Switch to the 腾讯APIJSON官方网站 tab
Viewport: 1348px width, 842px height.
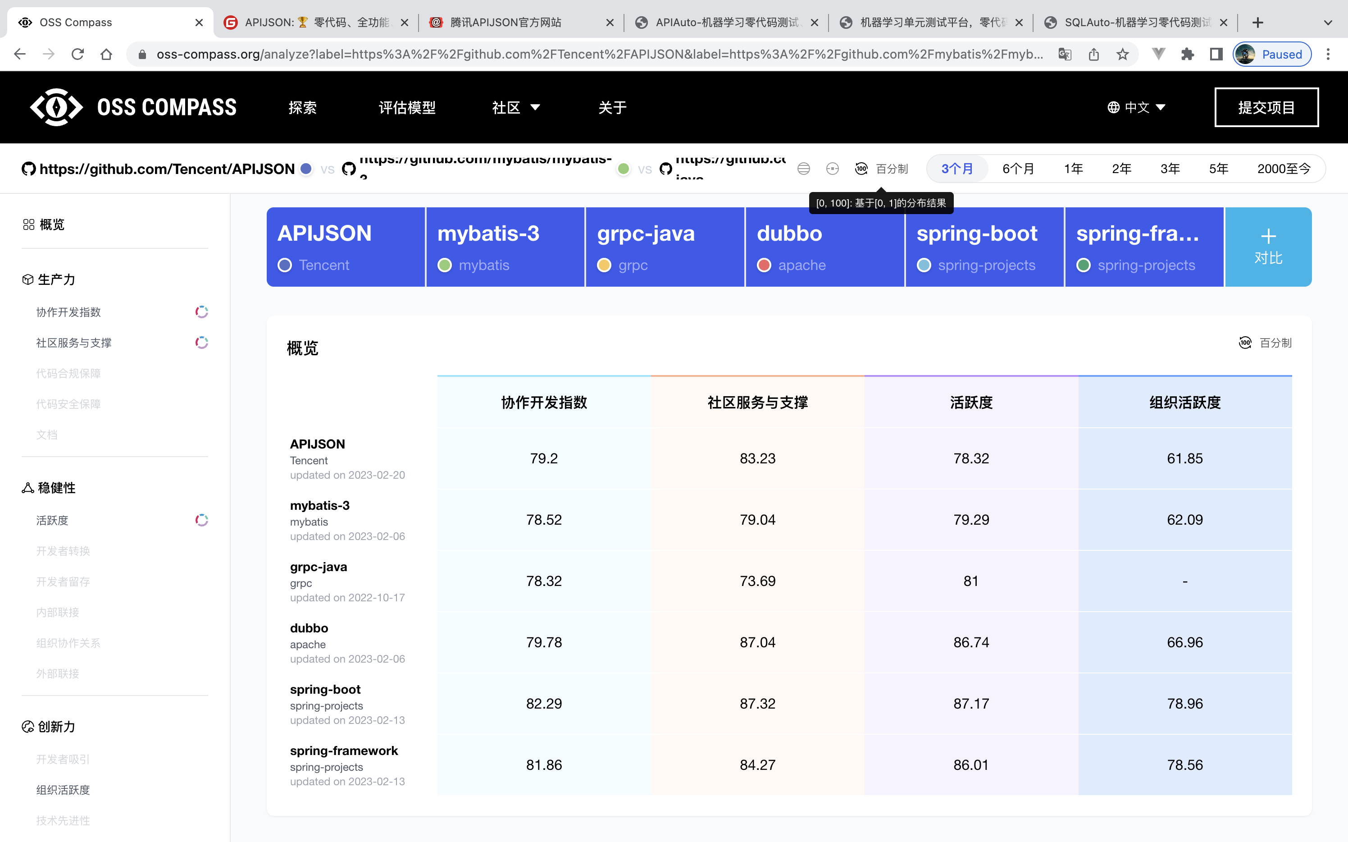[505, 22]
